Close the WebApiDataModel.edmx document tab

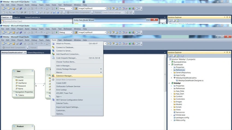click(25, 52)
